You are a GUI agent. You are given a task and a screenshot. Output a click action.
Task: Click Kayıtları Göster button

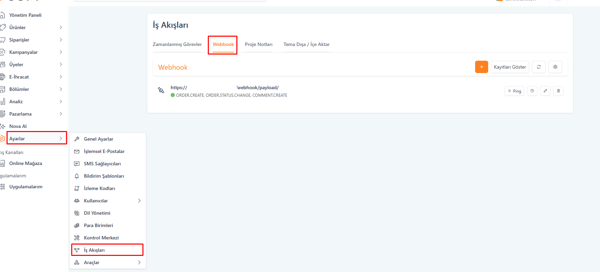click(x=510, y=67)
